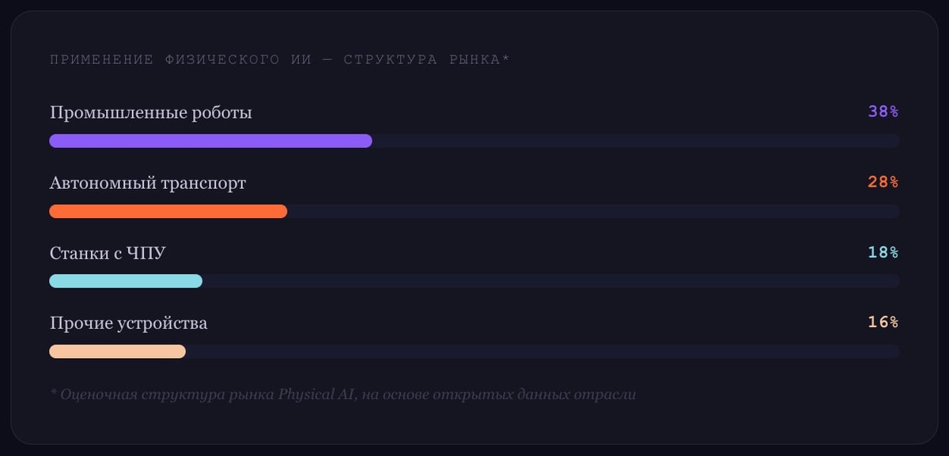Screen dimensions: 949x456
Task: Click the 16% value in peach
Action: point(883,322)
